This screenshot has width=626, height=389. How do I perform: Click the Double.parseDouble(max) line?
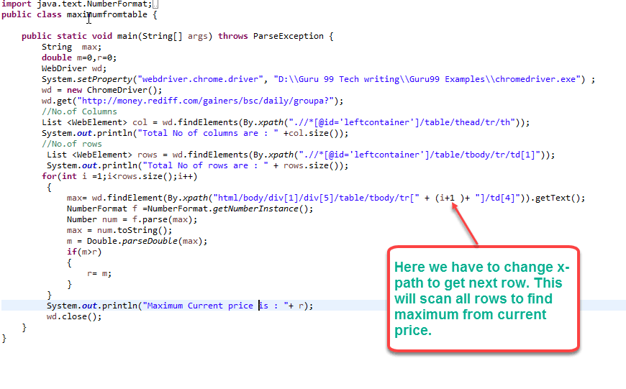pyautogui.click(x=137, y=241)
